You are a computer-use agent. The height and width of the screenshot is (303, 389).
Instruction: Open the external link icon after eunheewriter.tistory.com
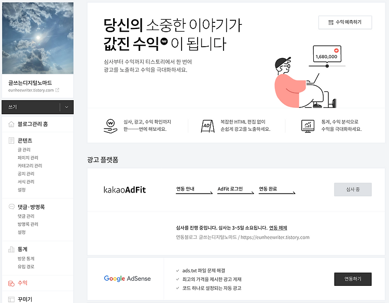[57, 90]
